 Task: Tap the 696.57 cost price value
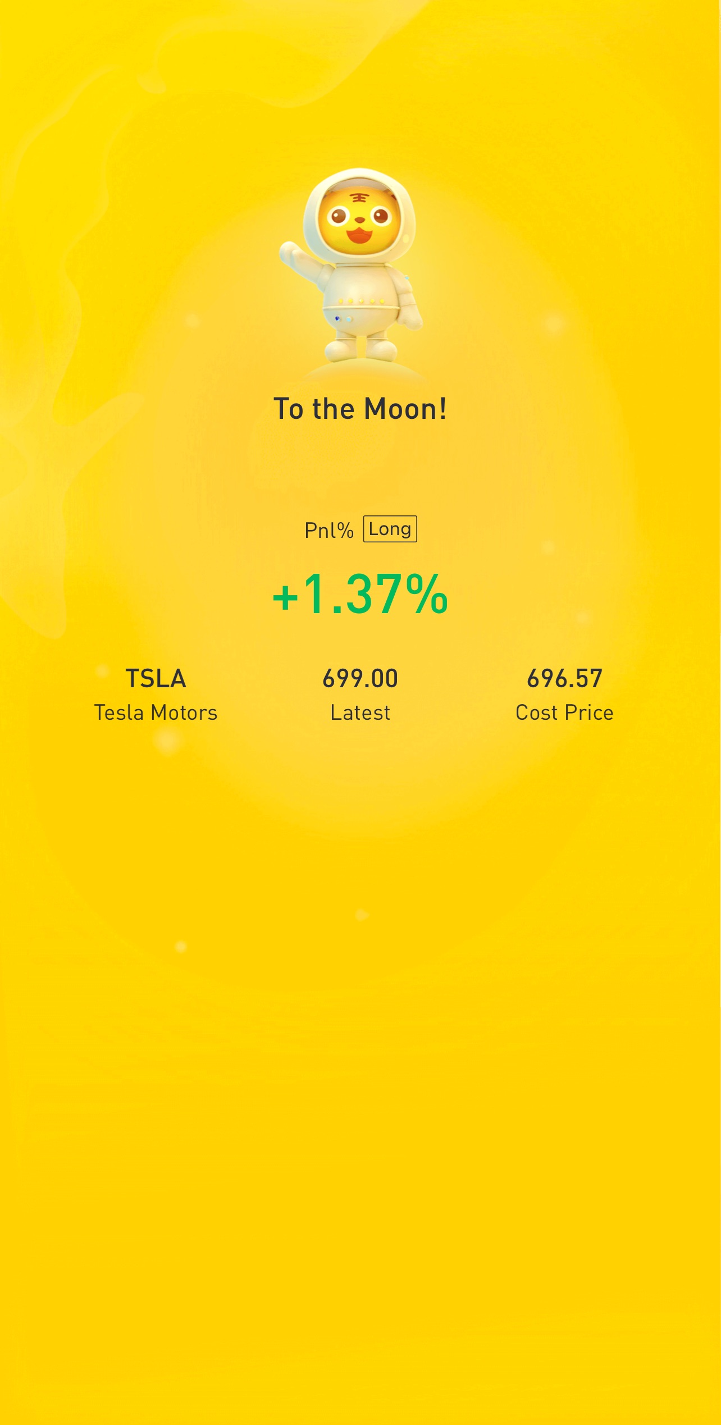(x=564, y=678)
